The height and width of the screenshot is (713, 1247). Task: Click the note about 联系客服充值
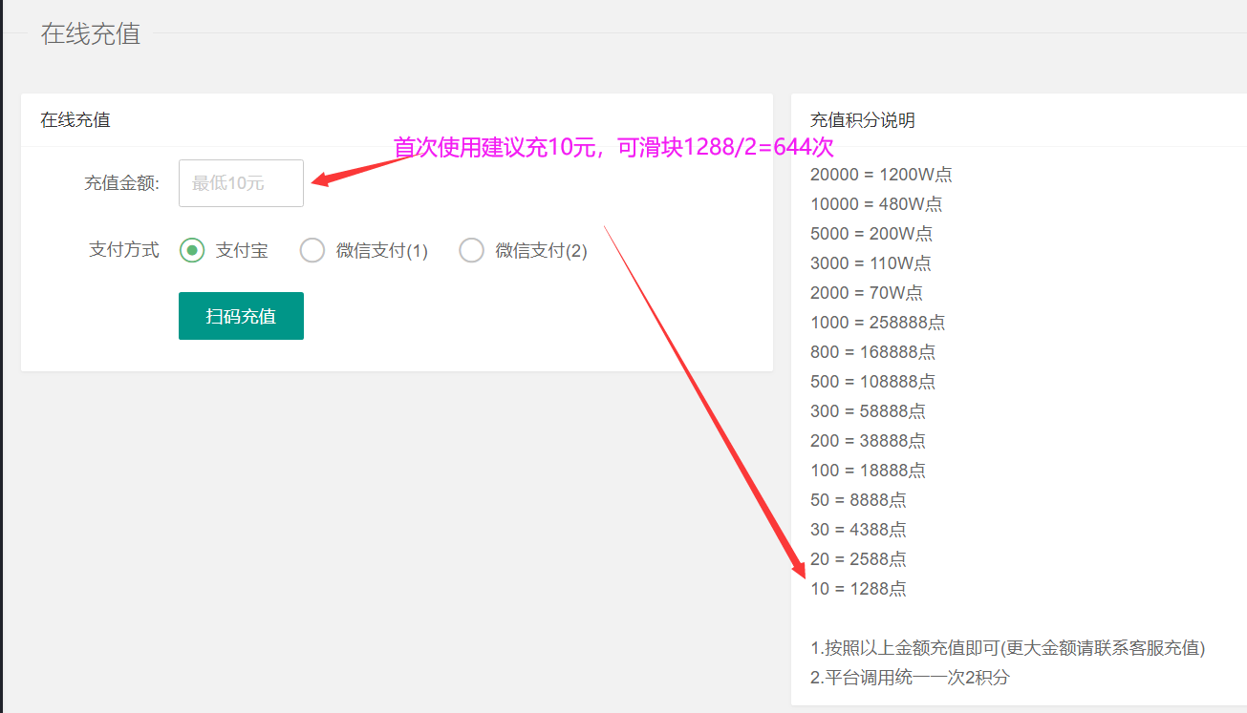tap(1007, 648)
